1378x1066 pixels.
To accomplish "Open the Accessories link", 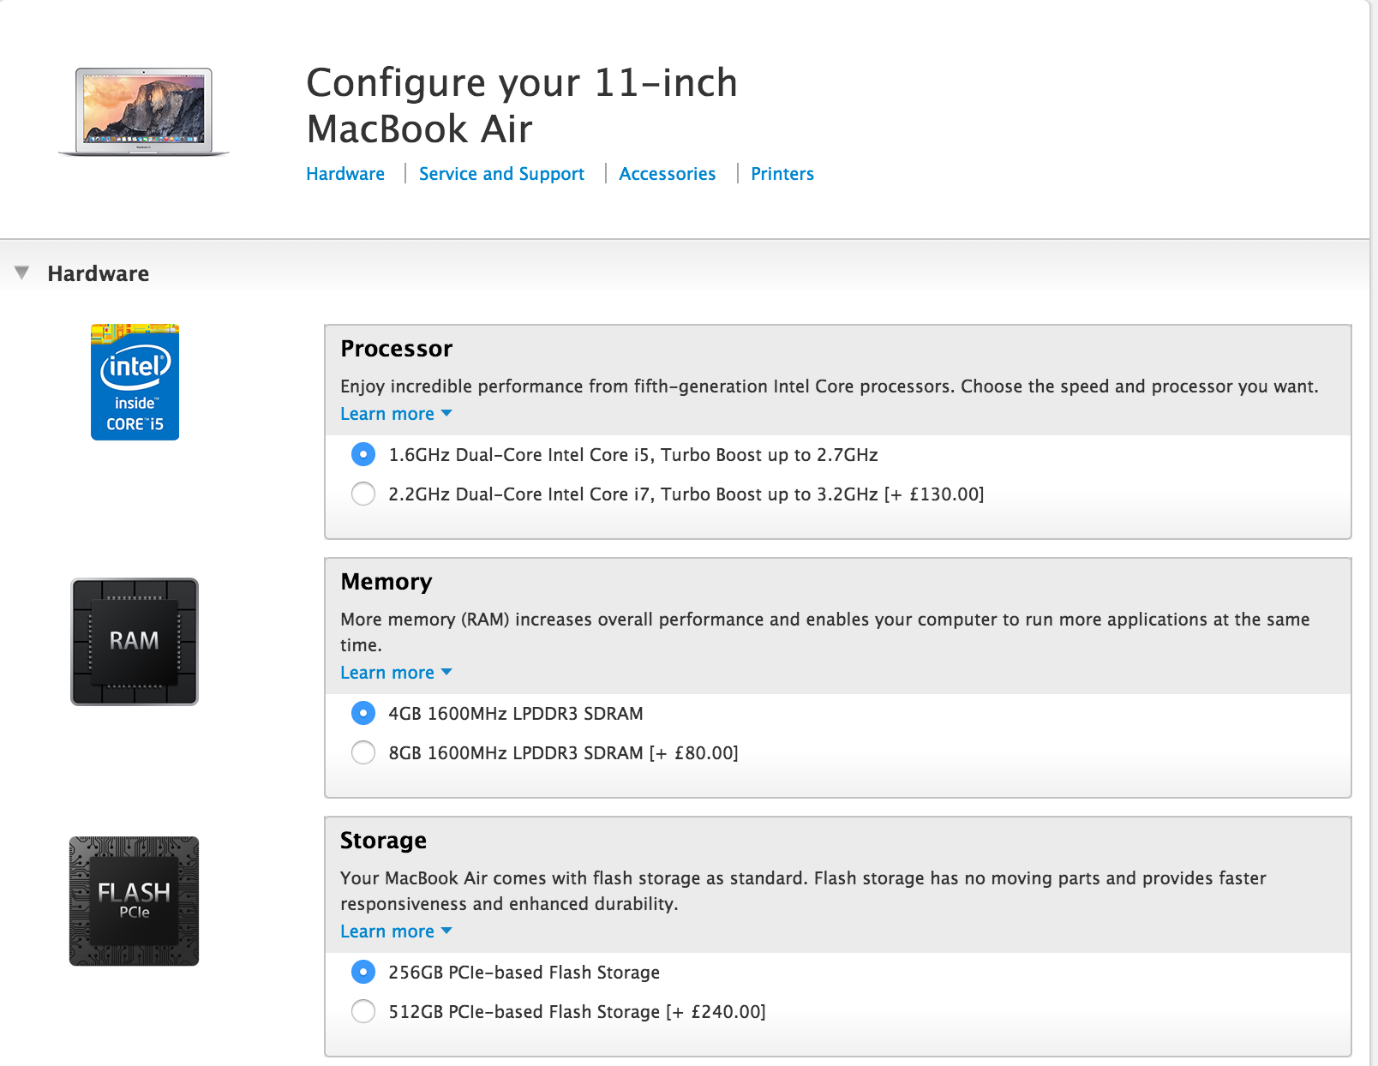I will 667,174.
